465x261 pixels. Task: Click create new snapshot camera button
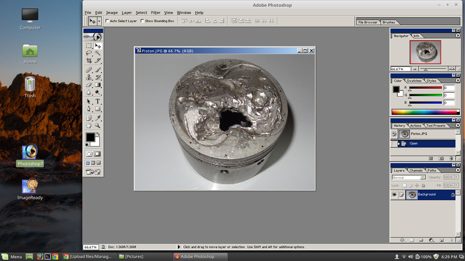point(441,158)
